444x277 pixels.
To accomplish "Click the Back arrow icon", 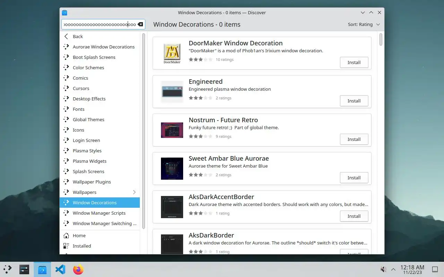I will [66, 36].
